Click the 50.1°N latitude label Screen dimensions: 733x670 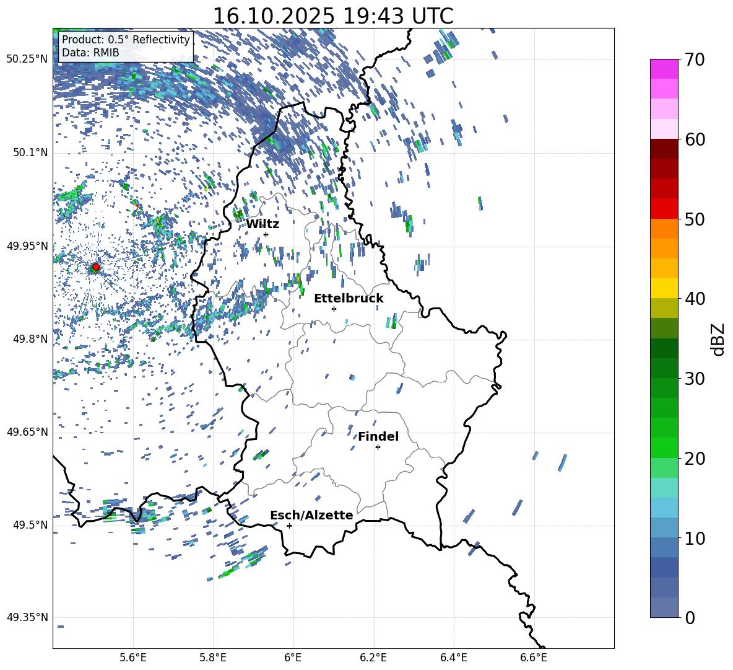(x=31, y=153)
